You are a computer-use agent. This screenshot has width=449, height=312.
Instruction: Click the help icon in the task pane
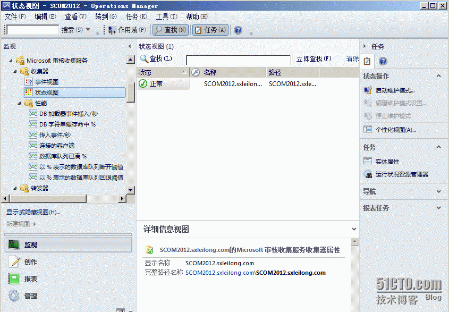point(383,61)
